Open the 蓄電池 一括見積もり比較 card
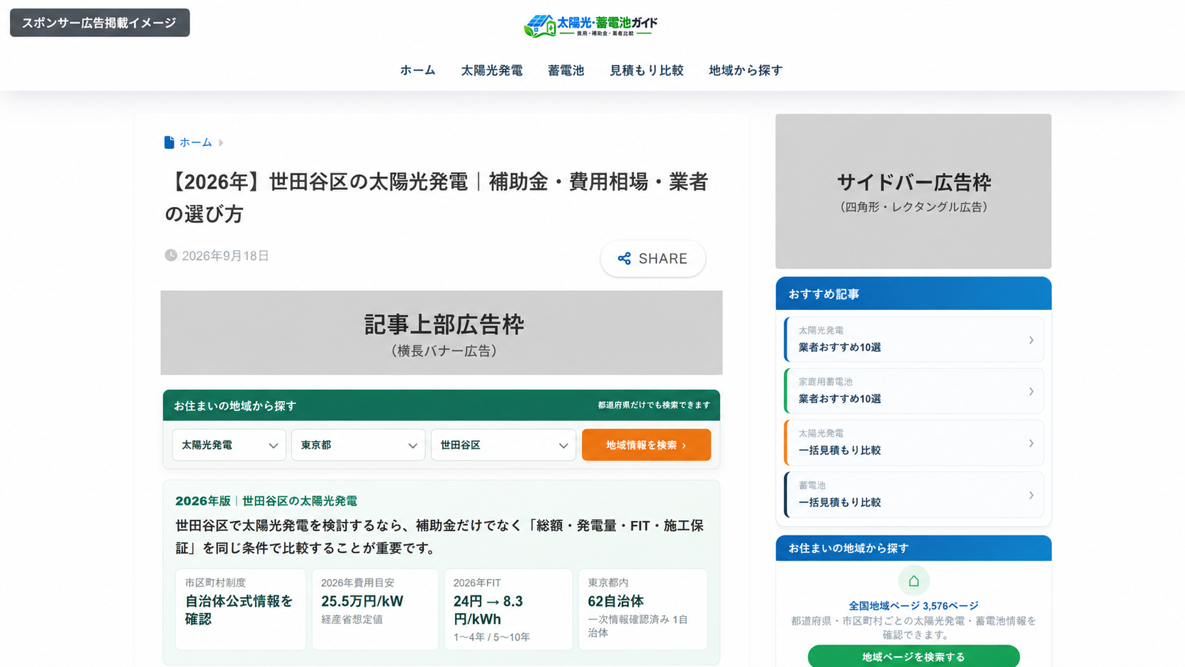 pos(914,495)
